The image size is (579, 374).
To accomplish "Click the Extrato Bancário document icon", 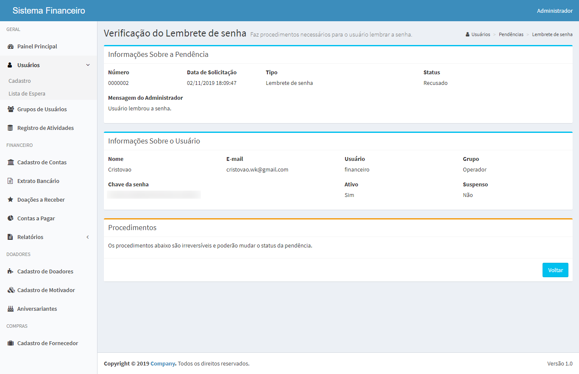I will [11, 181].
